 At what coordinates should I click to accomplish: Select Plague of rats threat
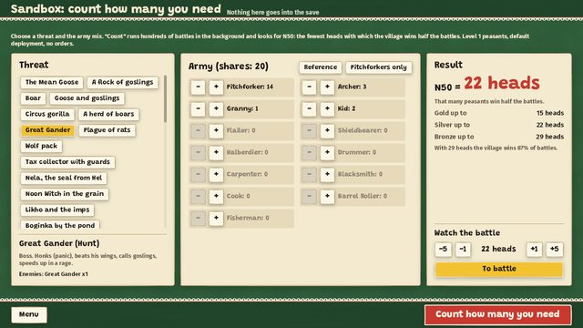[x=107, y=130]
